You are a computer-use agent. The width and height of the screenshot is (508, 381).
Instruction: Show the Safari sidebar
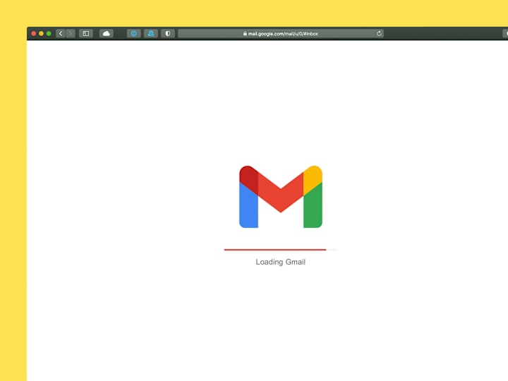tap(86, 33)
